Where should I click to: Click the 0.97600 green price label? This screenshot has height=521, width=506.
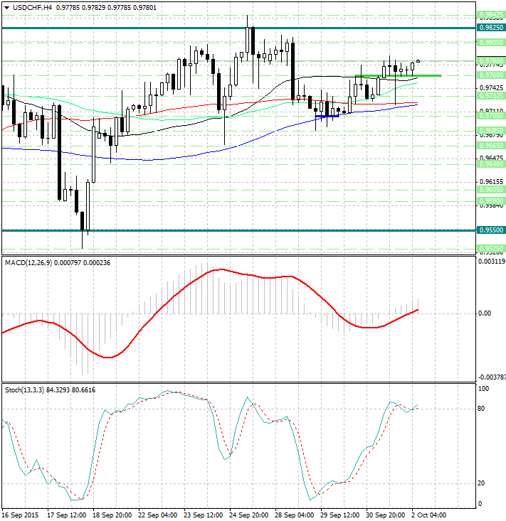[491, 75]
